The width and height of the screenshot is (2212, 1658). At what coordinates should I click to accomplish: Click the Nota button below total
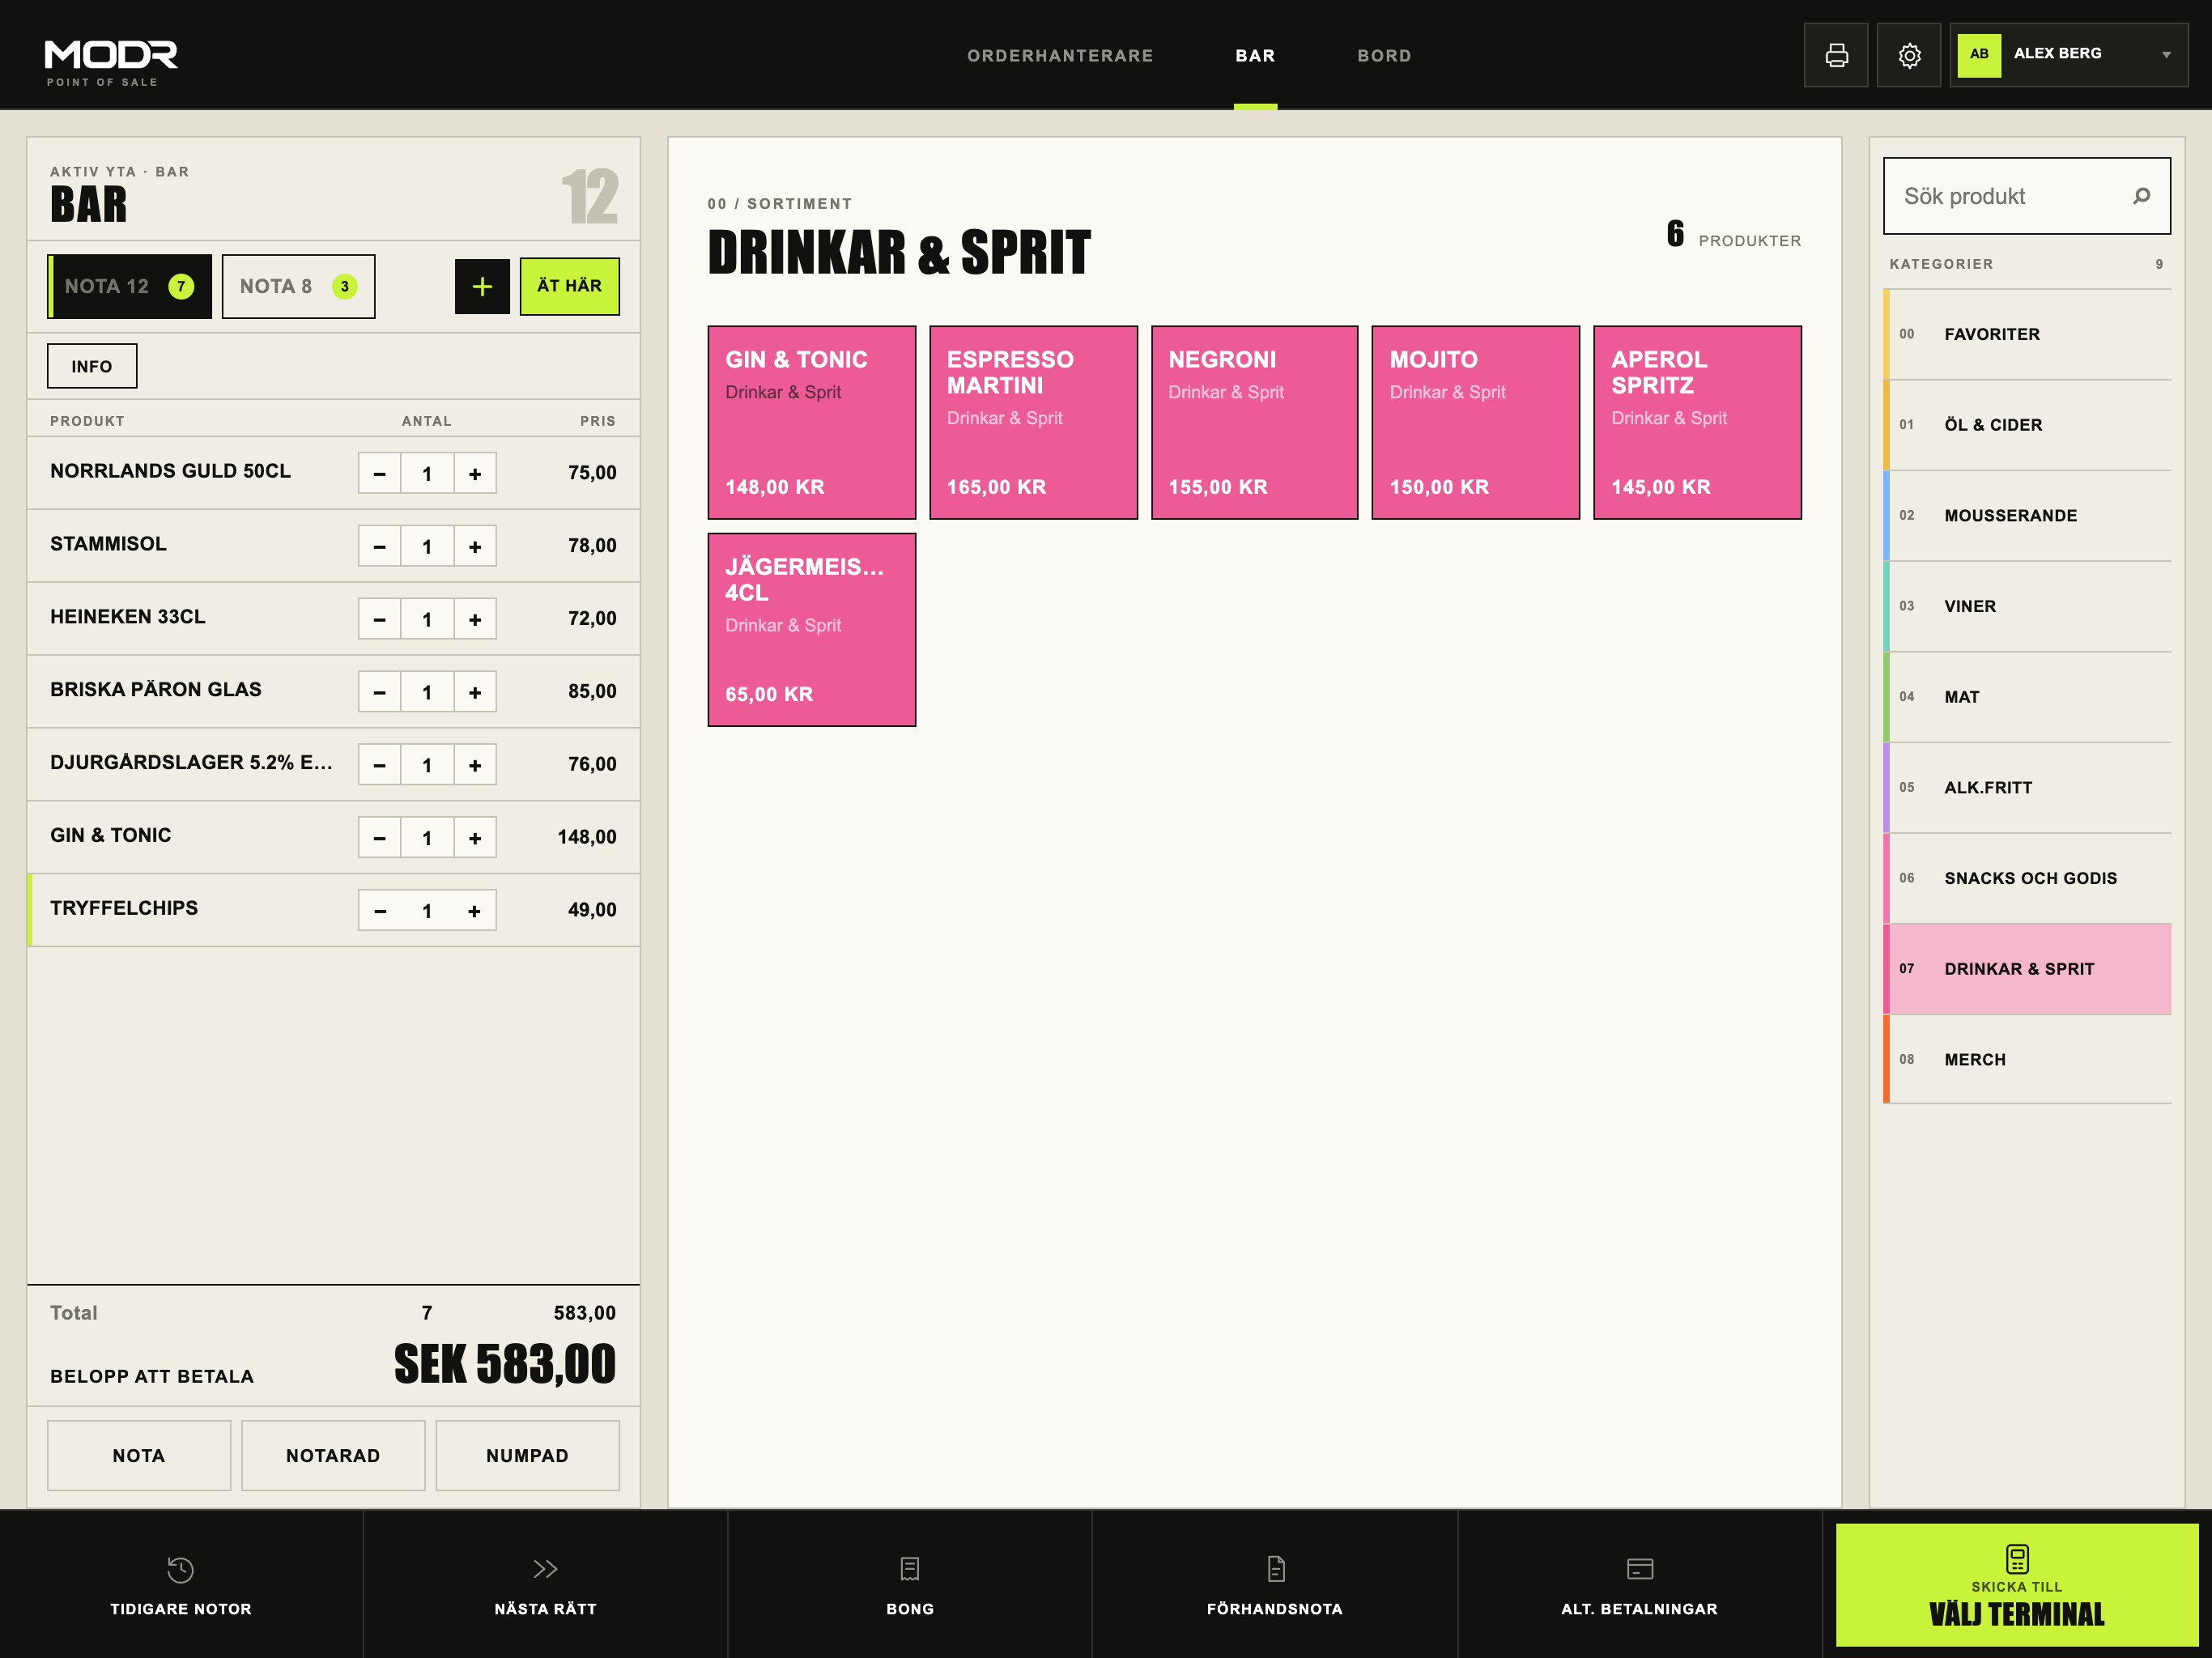[139, 1455]
